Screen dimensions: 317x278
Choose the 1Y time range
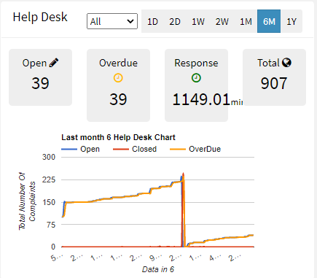(x=291, y=21)
